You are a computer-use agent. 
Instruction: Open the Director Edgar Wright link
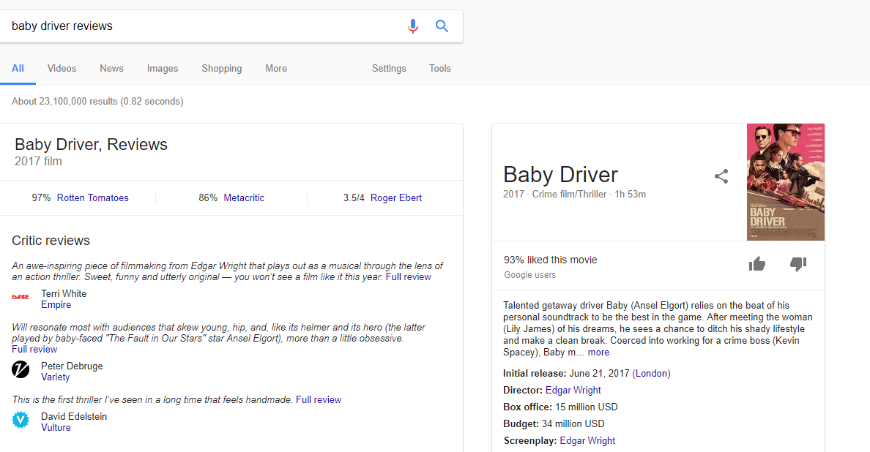click(x=573, y=390)
